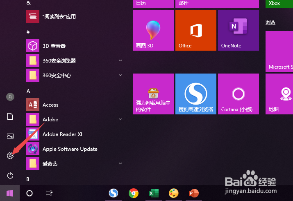Click the Windows Start button

coord(10,193)
